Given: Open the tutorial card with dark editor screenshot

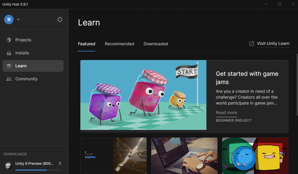Looking at the screenshot, I should coord(113,156).
